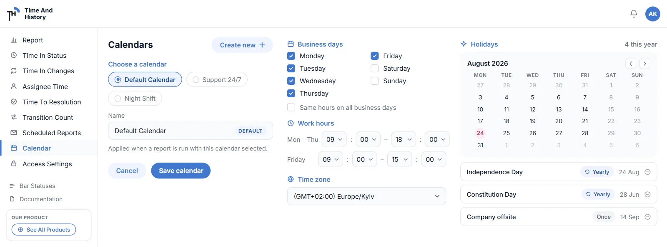Open the AK user avatar menu
This screenshot has height=247, width=667.
coord(652,14)
